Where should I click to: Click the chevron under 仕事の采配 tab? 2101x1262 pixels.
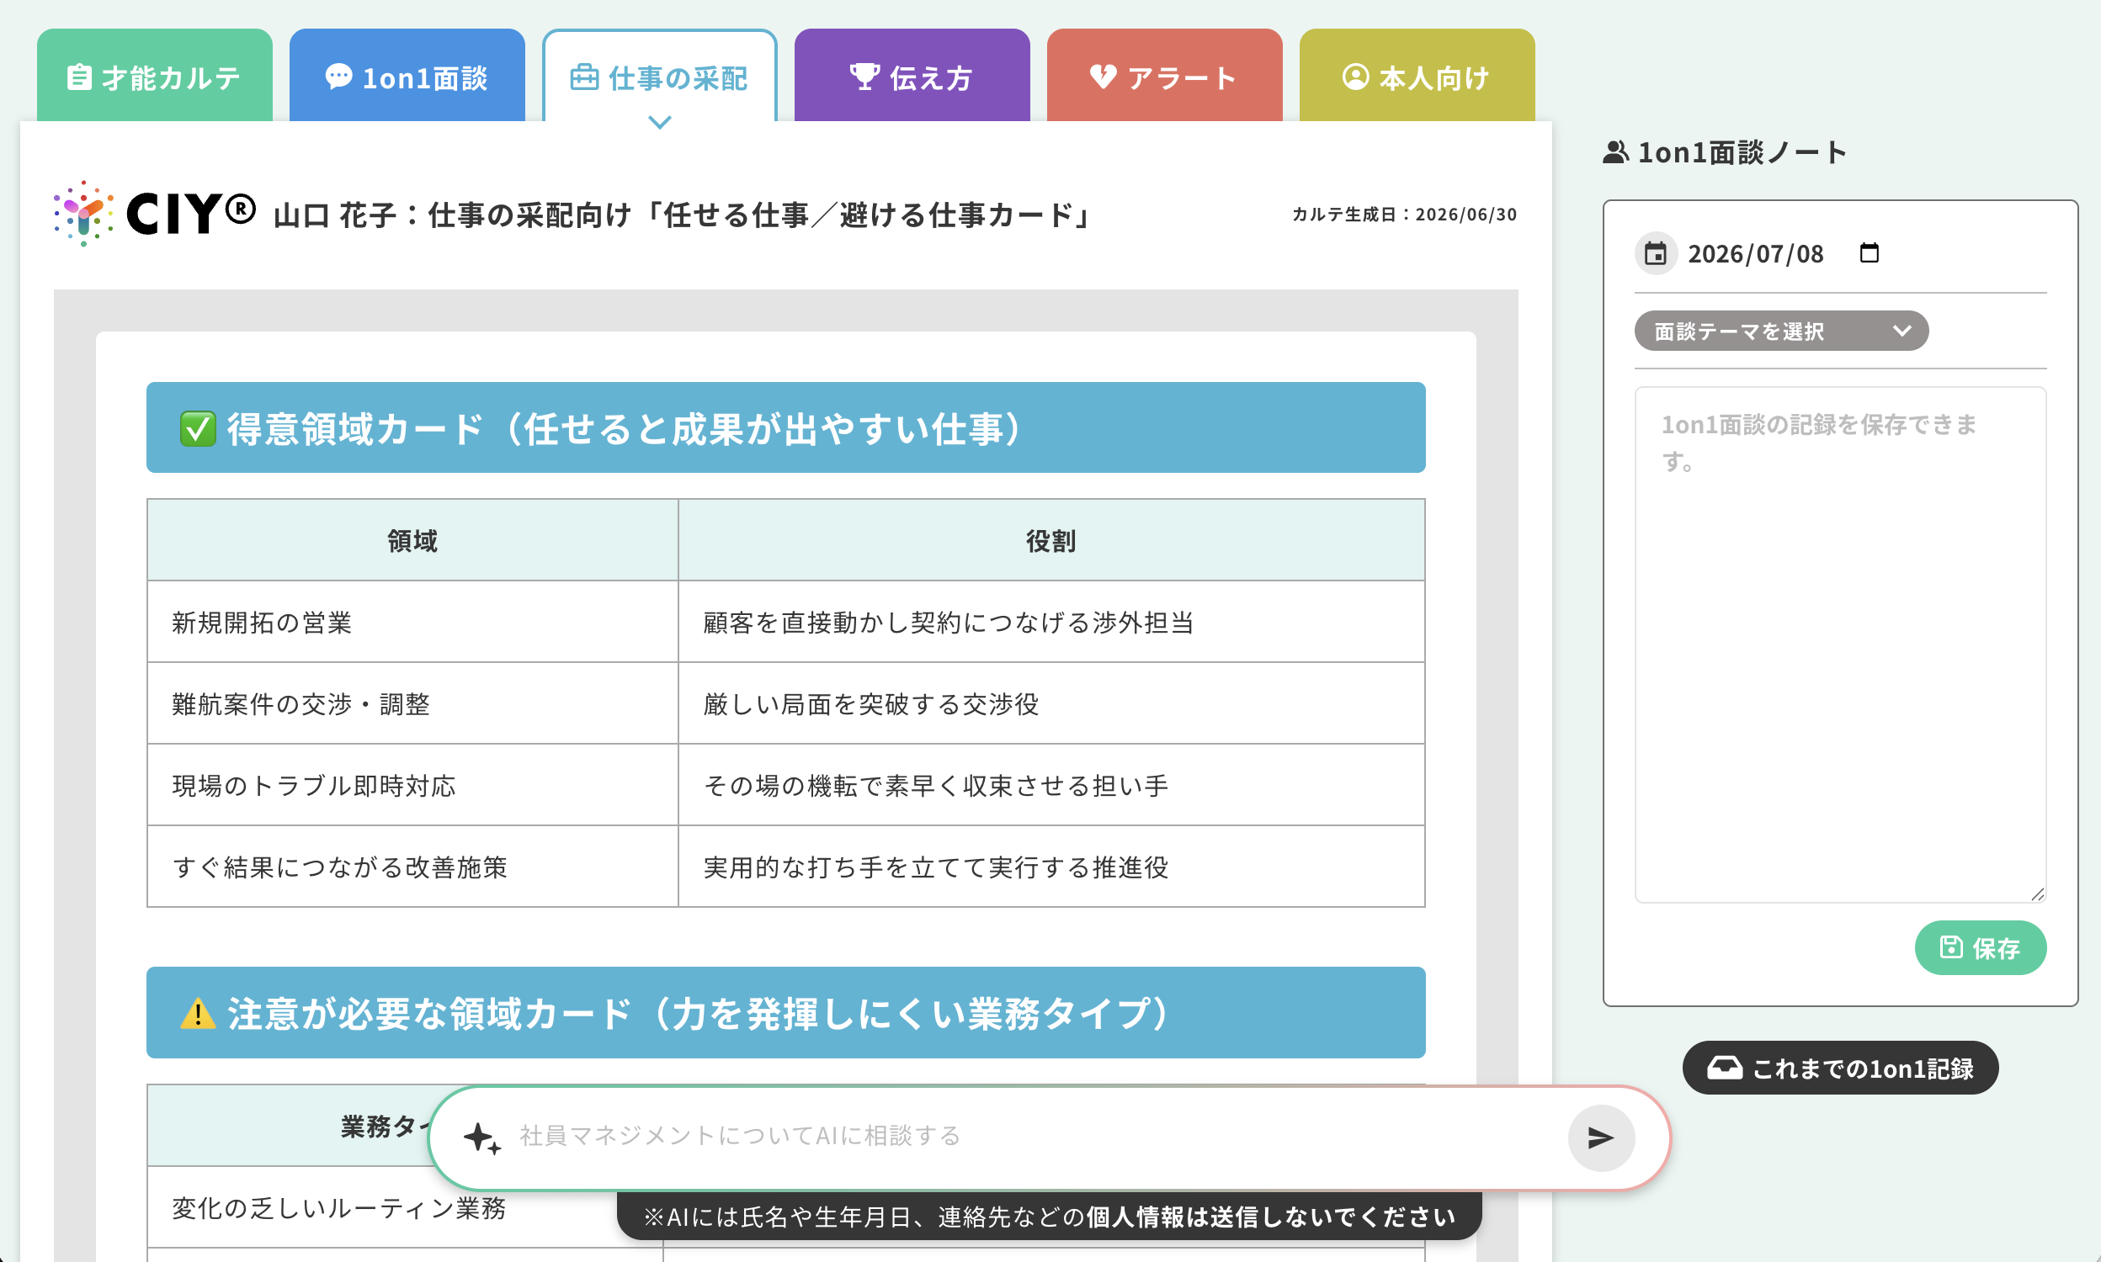click(x=660, y=123)
